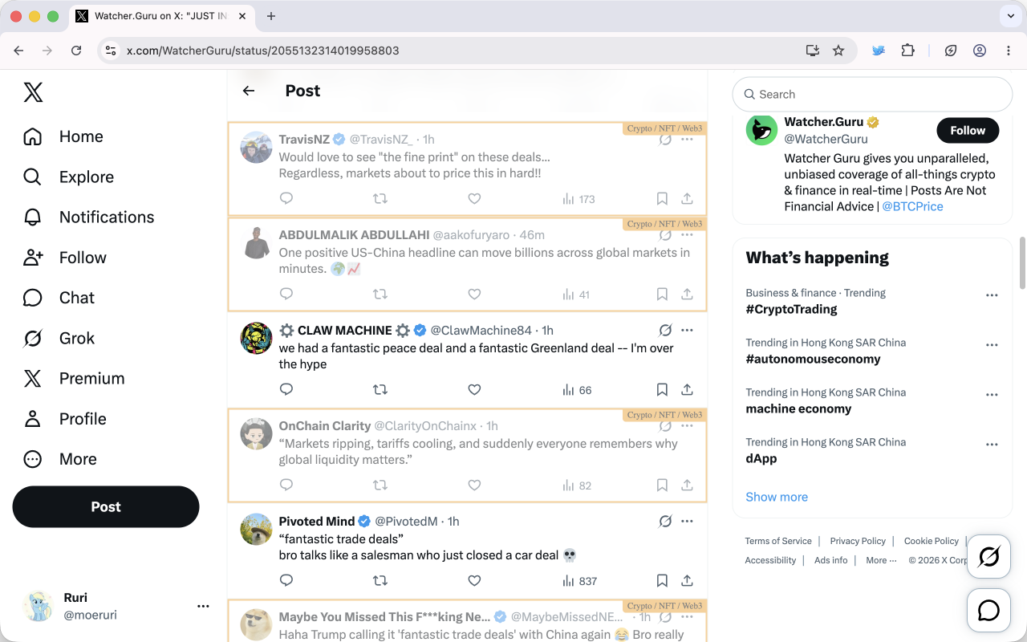Click Show more under trends
1027x642 pixels.
777,497
